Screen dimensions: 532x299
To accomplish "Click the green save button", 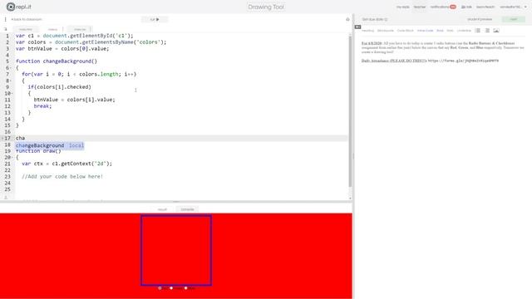I will click(x=514, y=19).
